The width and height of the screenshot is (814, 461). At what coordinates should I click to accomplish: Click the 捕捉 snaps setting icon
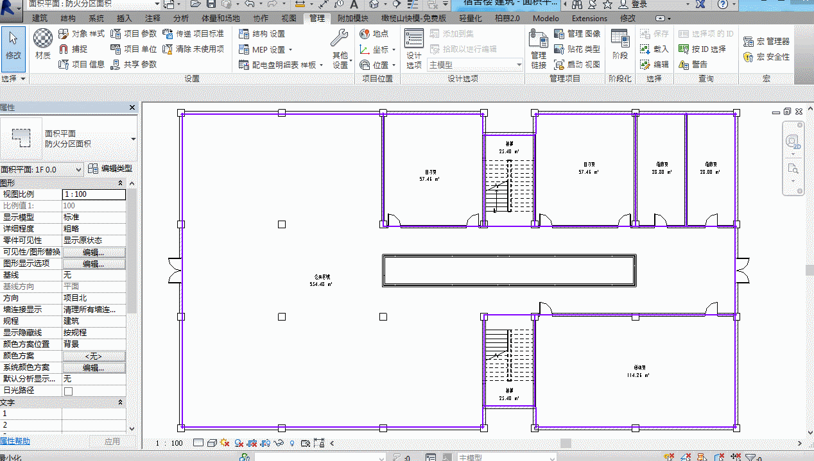click(73, 49)
